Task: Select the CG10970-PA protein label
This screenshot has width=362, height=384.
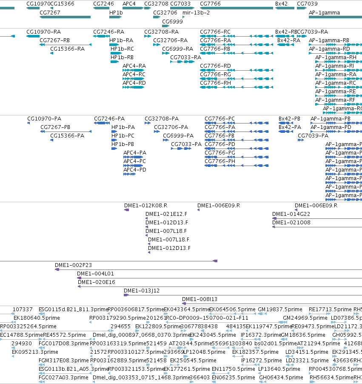Action: click(x=44, y=119)
